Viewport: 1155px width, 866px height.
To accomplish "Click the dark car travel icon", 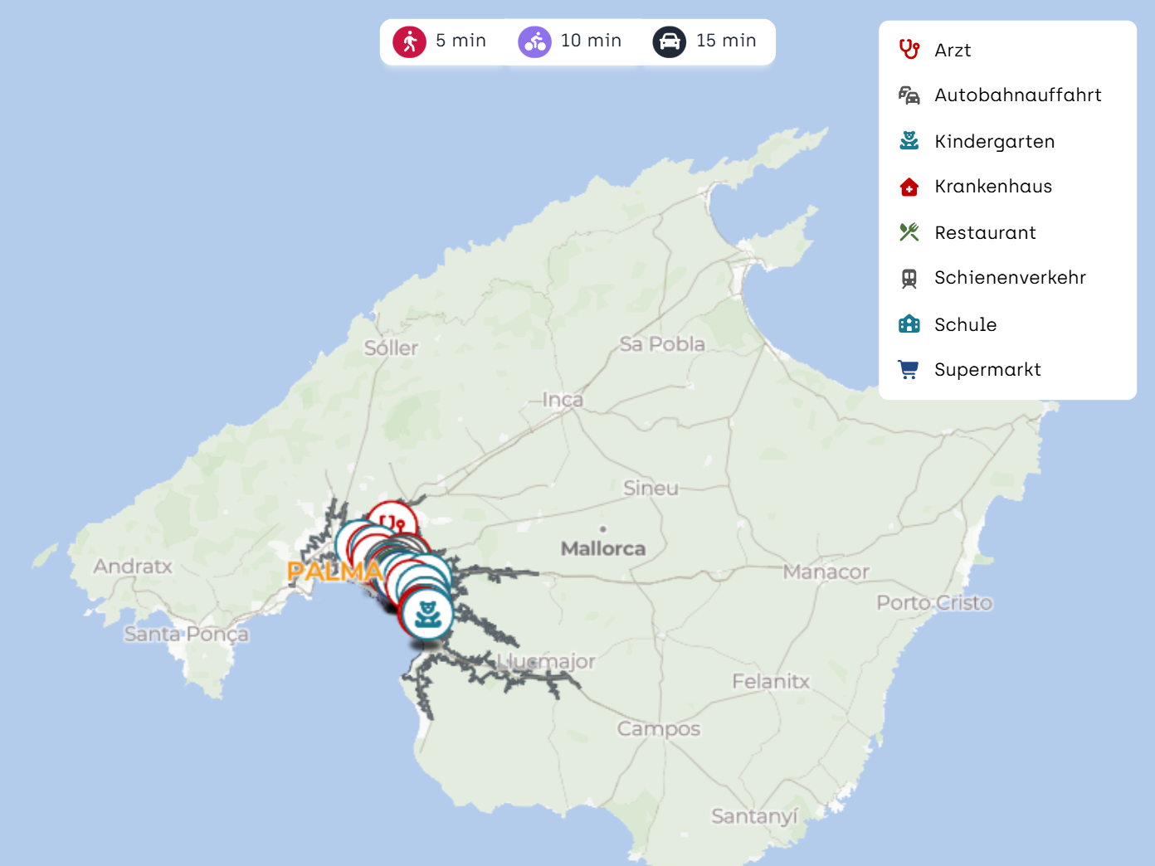I will pos(669,41).
